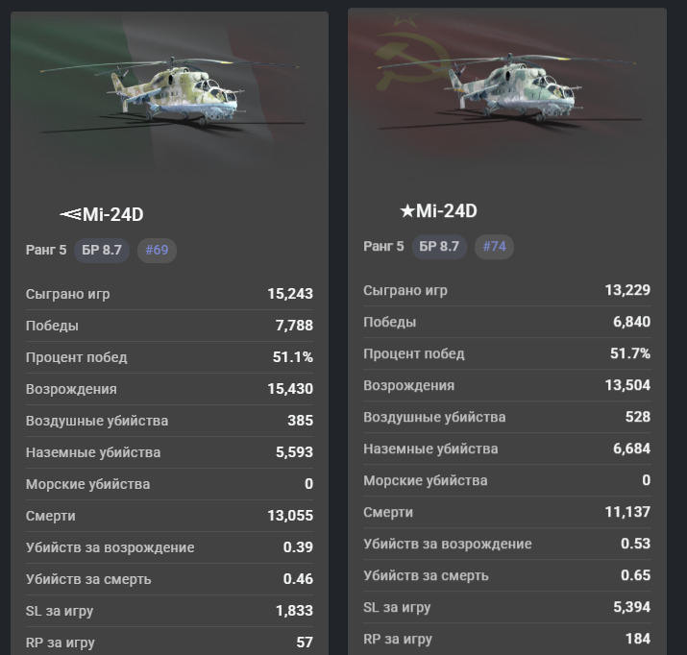Screen dimensions: 687x655
Task: Click the Mi-24D title on the Soviet card
Action: tap(447, 211)
